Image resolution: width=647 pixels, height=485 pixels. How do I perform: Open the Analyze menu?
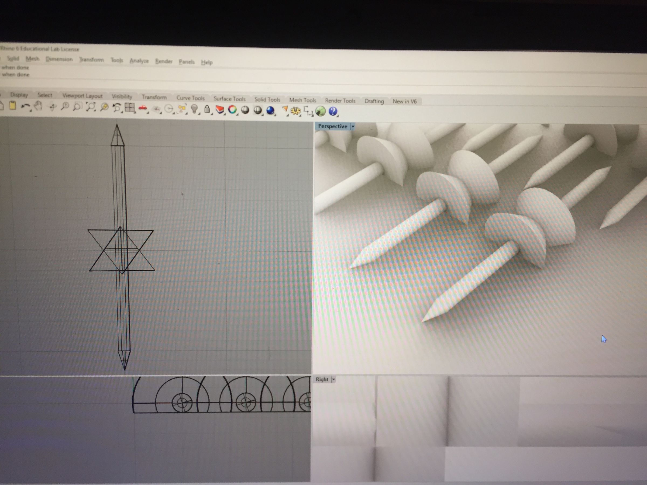point(139,61)
